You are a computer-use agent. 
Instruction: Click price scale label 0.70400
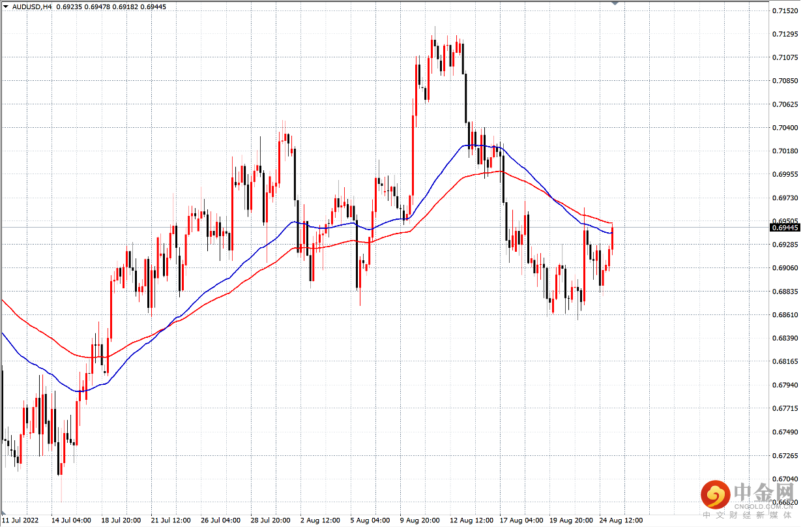pos(785,127)
